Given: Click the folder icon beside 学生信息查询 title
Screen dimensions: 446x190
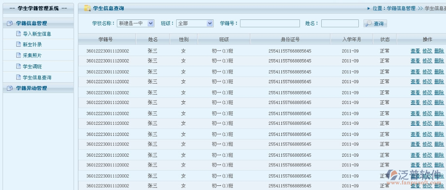Looking at the screenshot, I should click(87, 8).
